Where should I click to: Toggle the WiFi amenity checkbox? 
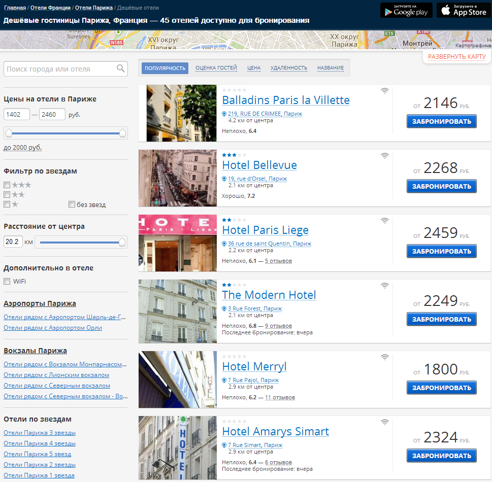click(x=7, y=281)
